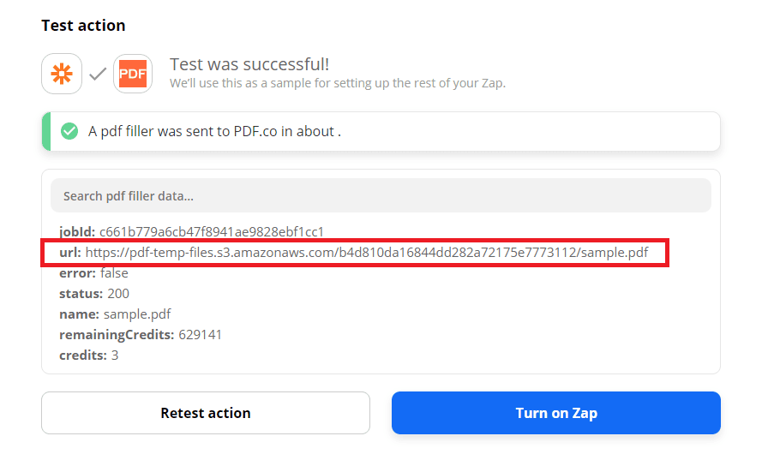Click the Zapier orange asterisk icon
The image size is (762, 472).
[62, 75]
